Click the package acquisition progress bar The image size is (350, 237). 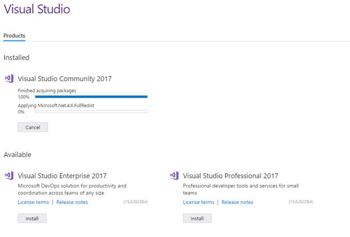[91, 97]
